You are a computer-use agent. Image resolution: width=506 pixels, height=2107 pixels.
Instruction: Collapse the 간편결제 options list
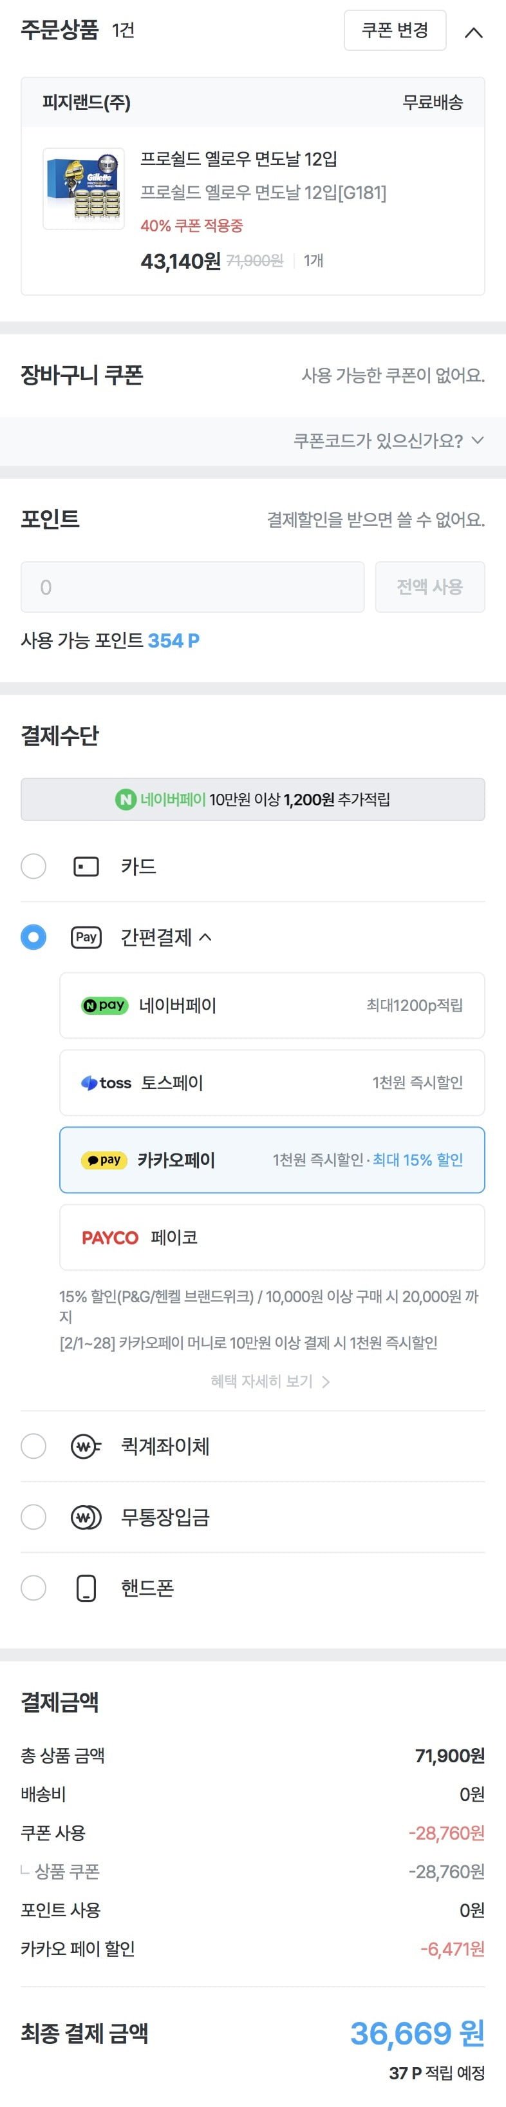205,938
